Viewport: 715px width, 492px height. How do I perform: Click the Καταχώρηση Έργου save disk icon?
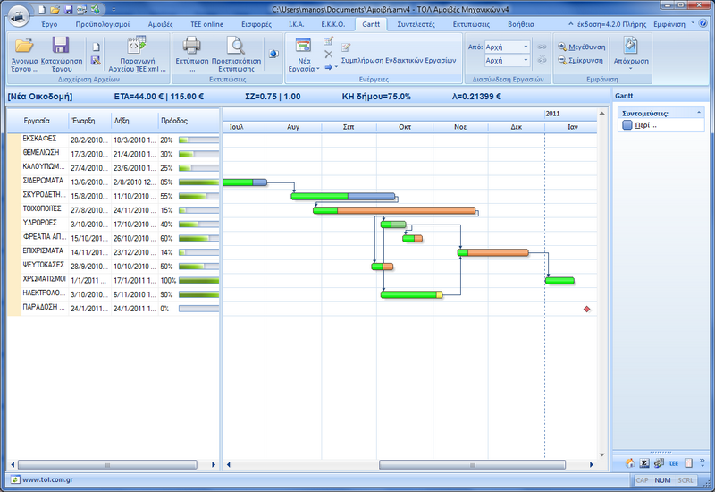pos(61,47)
